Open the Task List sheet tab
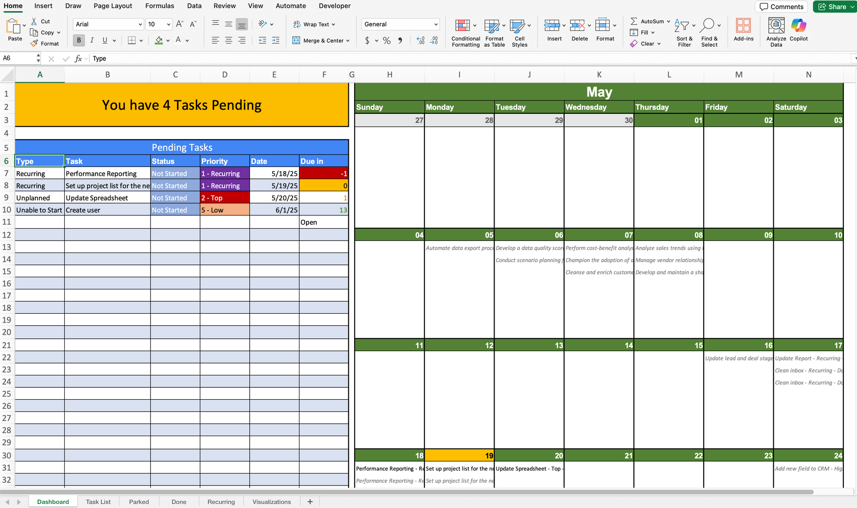The image size is (857, 508). [x=98, y=502]
